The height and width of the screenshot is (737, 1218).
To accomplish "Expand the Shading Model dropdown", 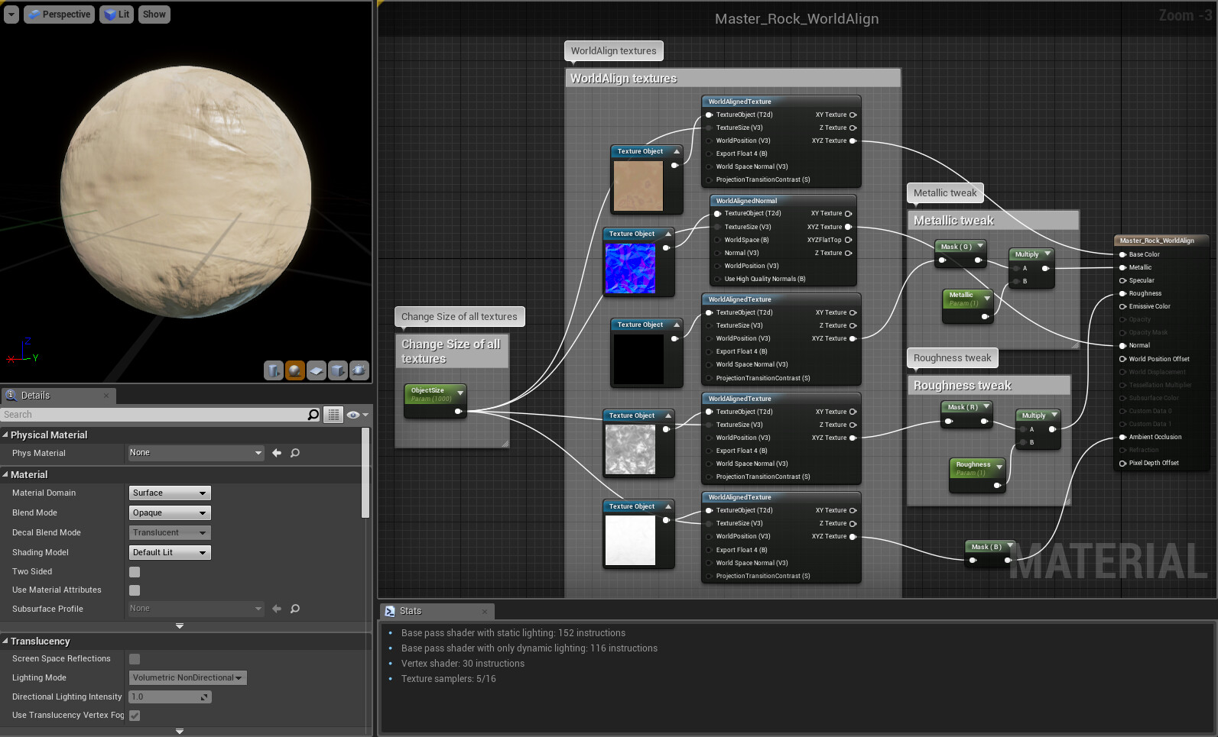I will point(170,553).
